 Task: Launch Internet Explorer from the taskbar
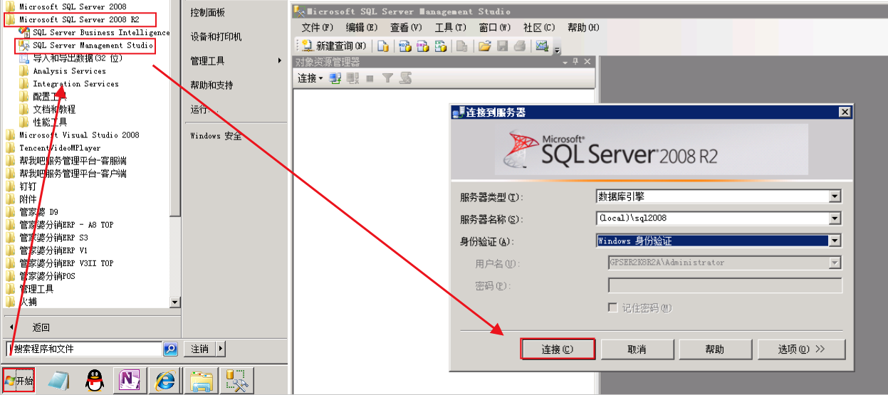coord(165,381)
